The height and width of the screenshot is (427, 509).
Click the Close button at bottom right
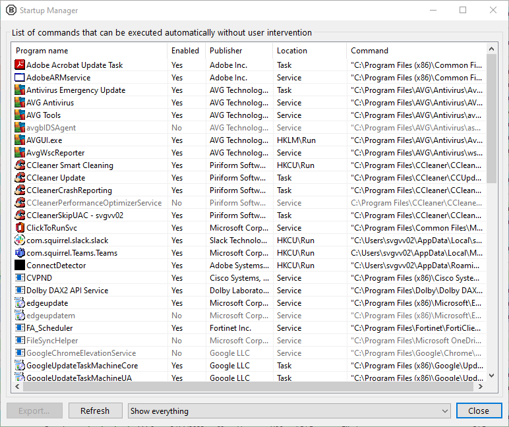(479, 411)
